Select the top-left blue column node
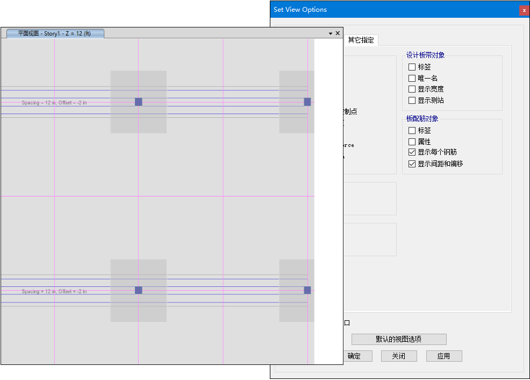 pyautogui.click(x=138, y=102)
